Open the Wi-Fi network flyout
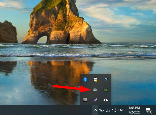This screenshot has width=156, height=115. tap(108, 110)
